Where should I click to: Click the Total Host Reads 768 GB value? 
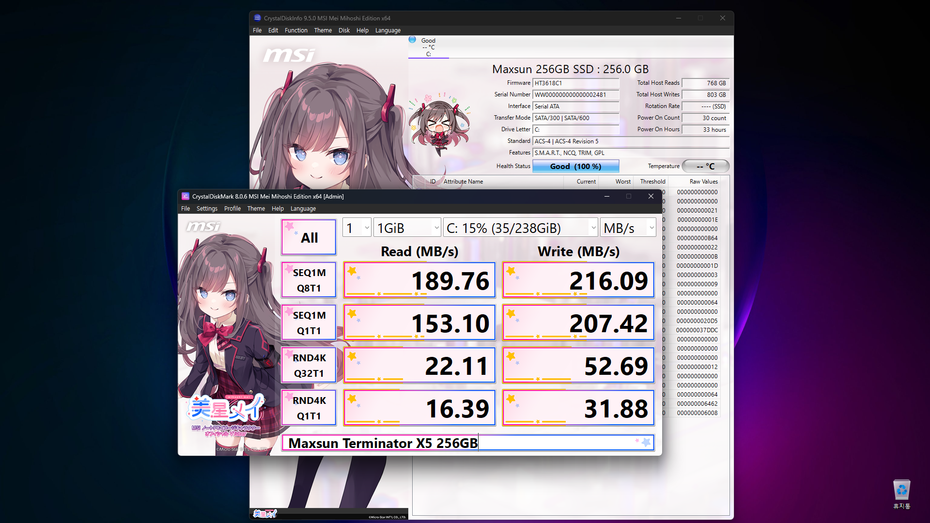coord(705,83)
